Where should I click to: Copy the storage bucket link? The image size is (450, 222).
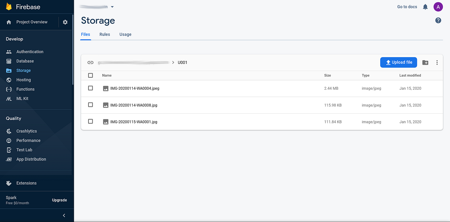pos(90,62)
